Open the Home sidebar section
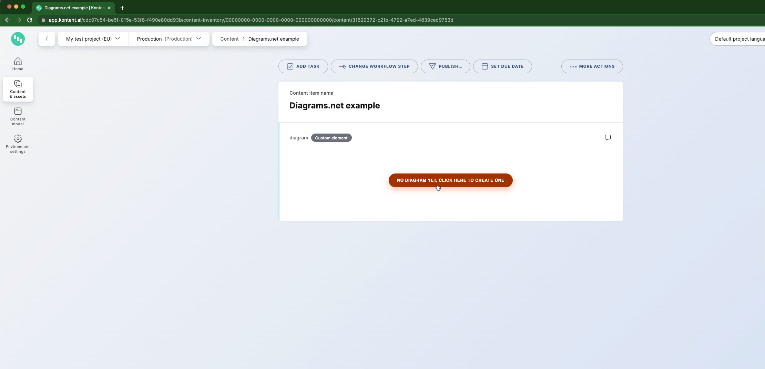The image size is (765, 369). point(18,64)
